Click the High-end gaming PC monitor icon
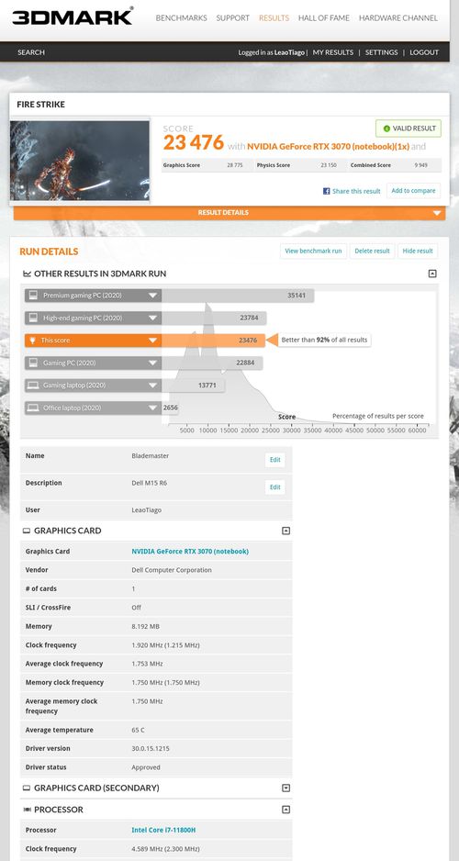The height and width of the screenshot is (861, 459). [x=33, y=318]
